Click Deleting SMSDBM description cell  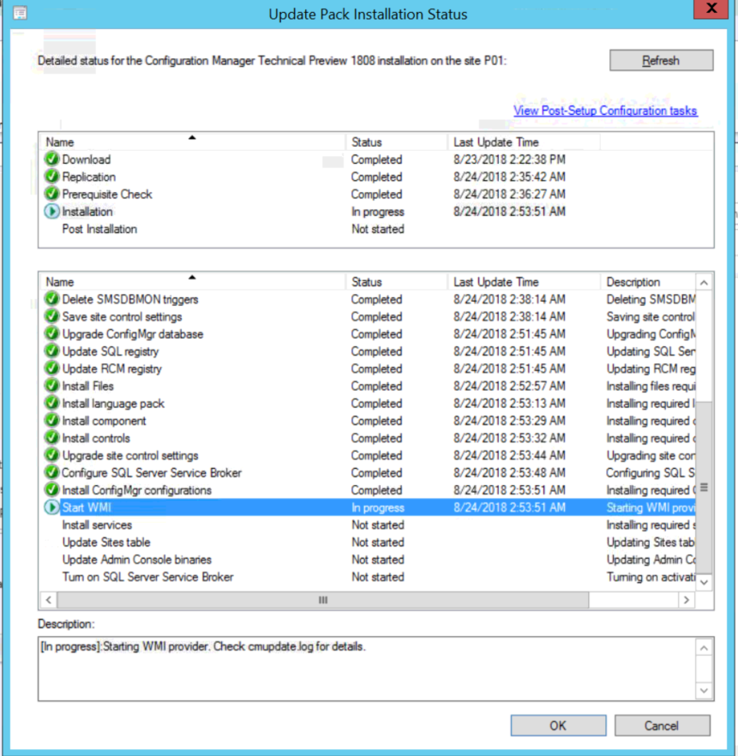pyautogui.click(x=651, y=299)
